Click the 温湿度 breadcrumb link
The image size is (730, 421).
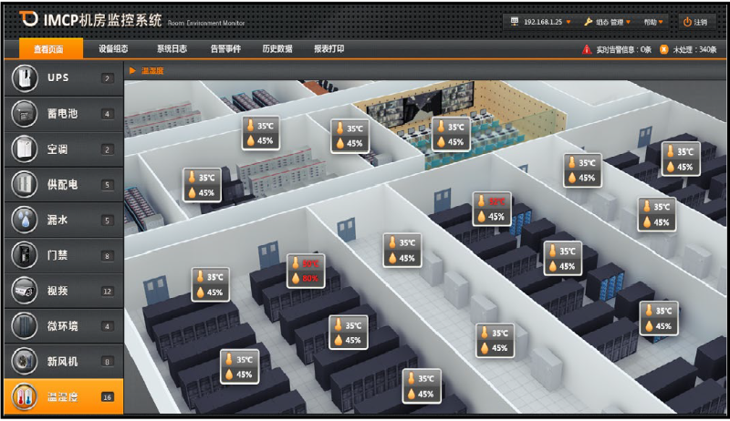pyautogui.click(x=151, y=70)
